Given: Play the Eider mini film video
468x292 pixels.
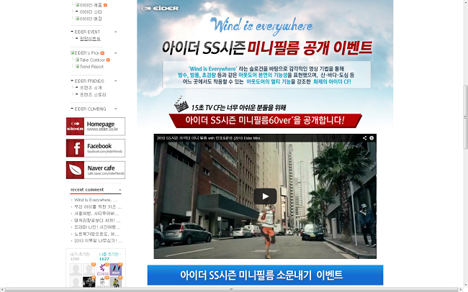Looking at the screenshot, I should [265, 196].
